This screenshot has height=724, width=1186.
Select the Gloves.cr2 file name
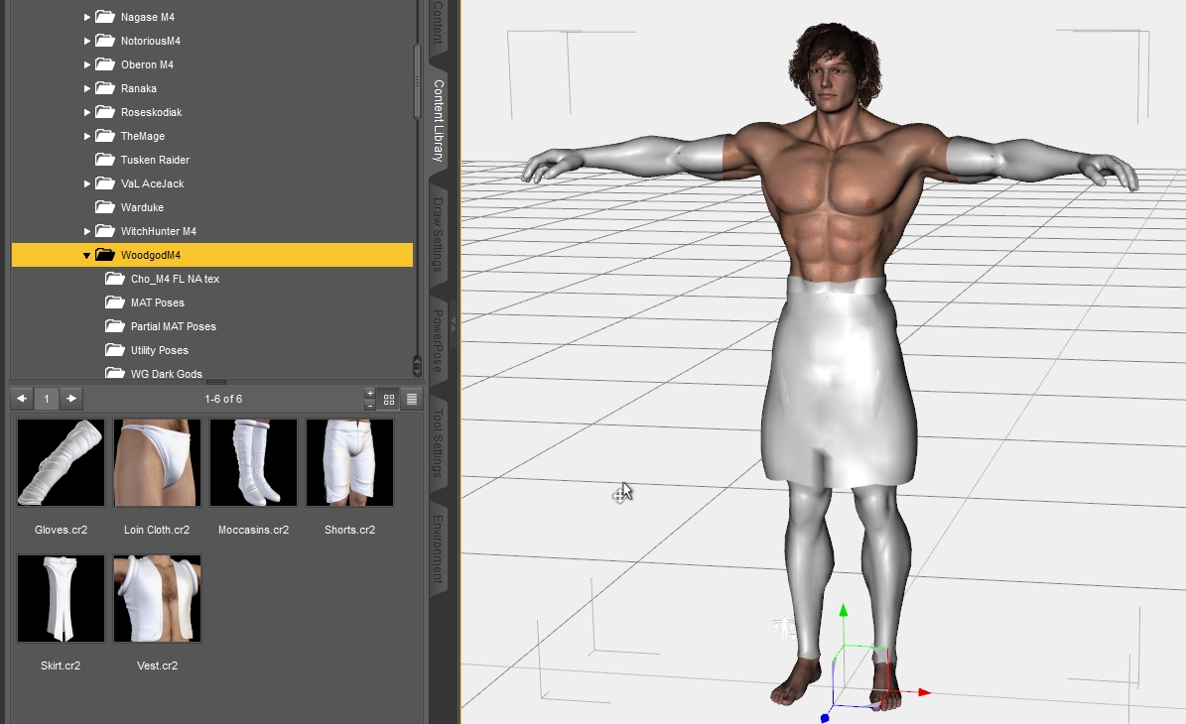click(x=61, y=530)
